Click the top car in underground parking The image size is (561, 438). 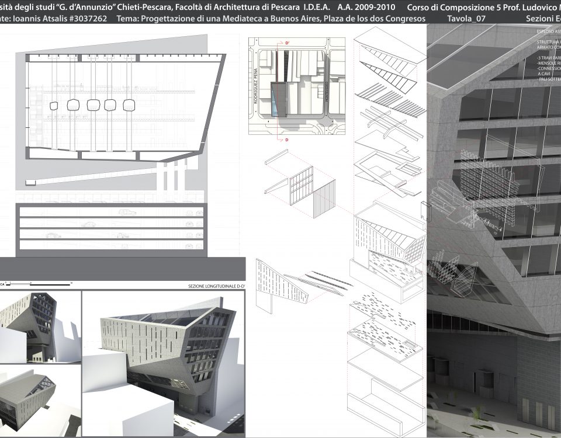point(126,213)
